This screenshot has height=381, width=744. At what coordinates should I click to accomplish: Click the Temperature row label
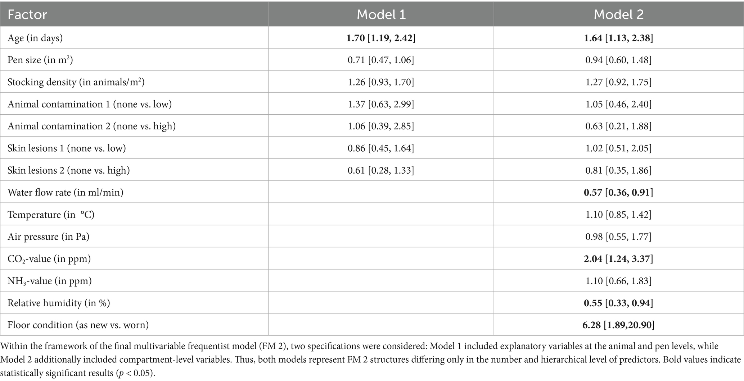(51, 215)
